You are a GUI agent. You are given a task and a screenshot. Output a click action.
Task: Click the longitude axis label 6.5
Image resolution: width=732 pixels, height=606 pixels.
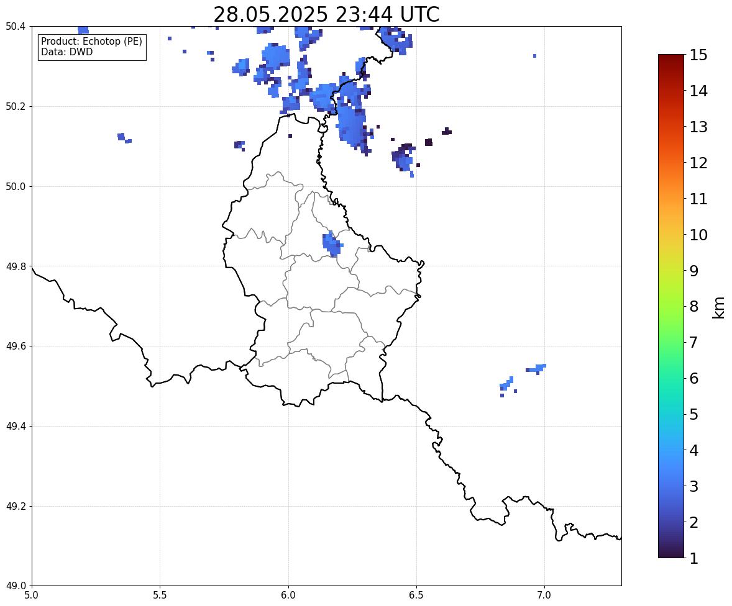(416, 595)
